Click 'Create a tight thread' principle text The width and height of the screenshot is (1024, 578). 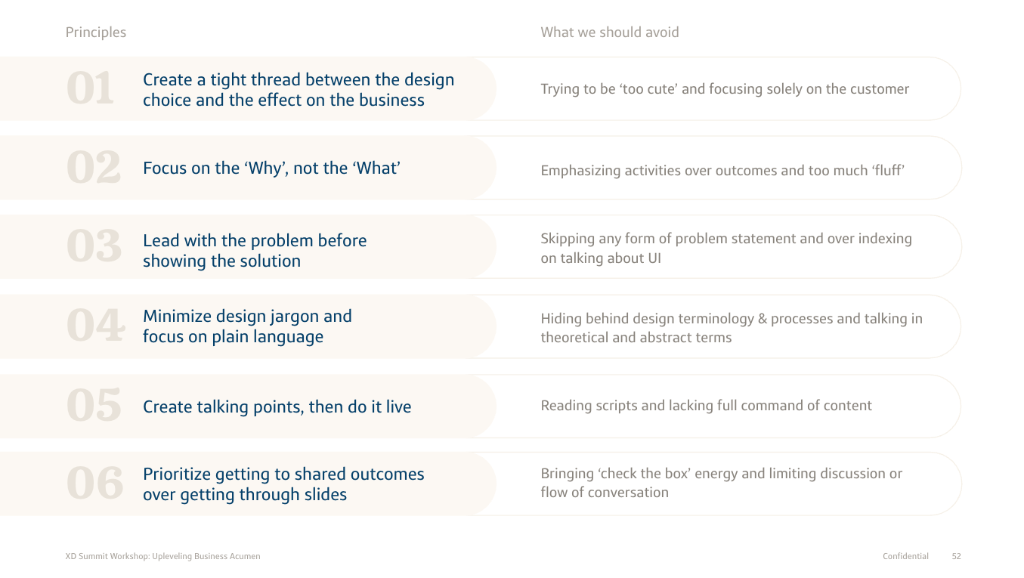click(x=299, y=90)
